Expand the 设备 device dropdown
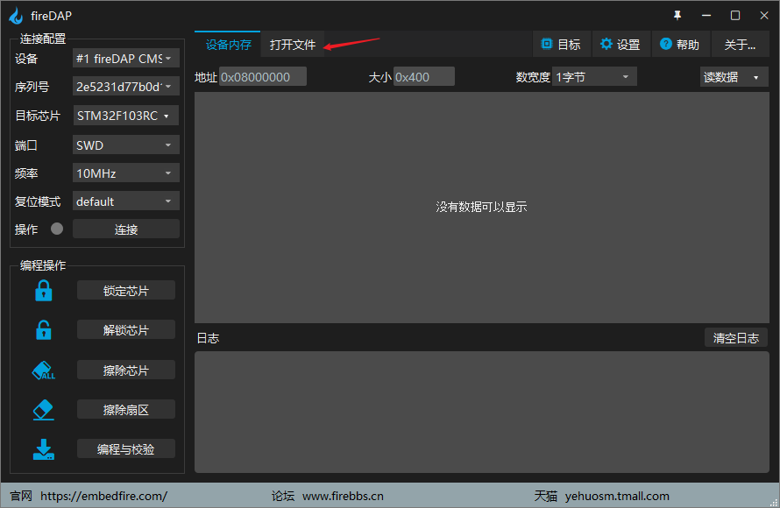Viewport: 780px width, 508px height. click(x=126, y=59)
